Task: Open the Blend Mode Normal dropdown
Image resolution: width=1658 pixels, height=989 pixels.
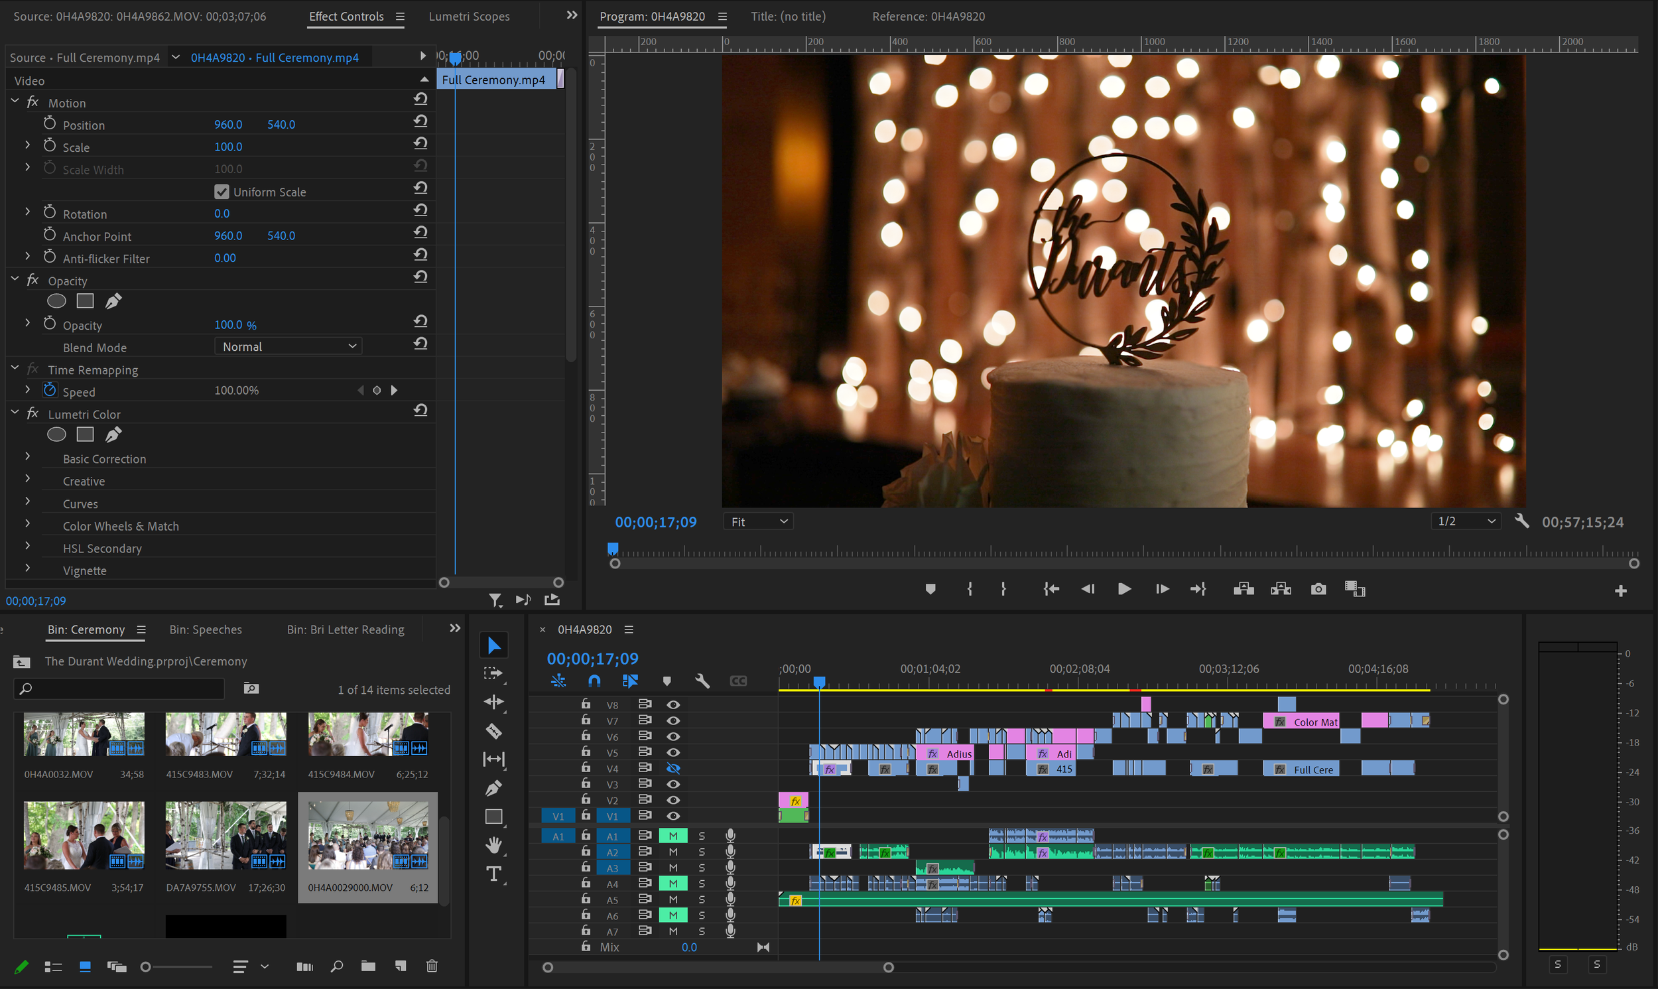Action: click(288, 346)
